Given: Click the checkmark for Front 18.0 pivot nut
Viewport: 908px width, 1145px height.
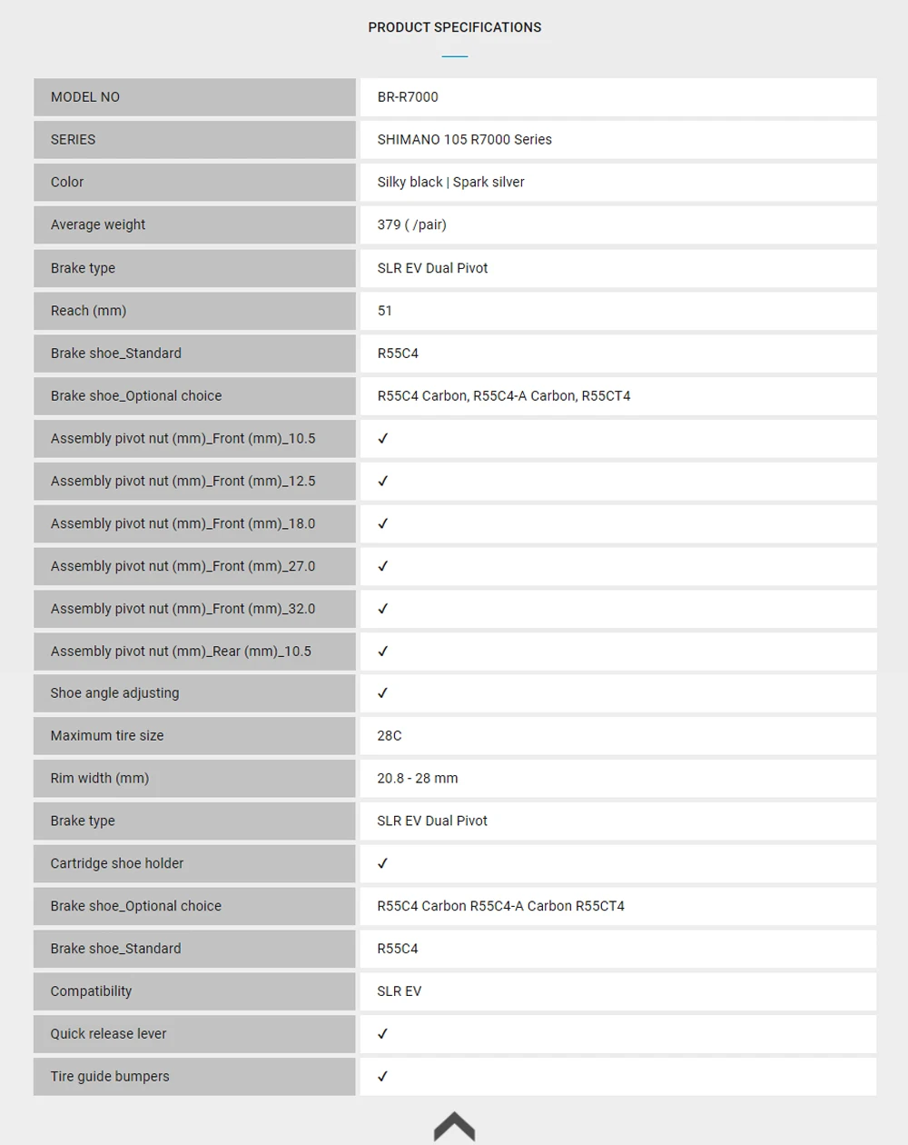Looking at the screenshot, I should pos(382,524).
